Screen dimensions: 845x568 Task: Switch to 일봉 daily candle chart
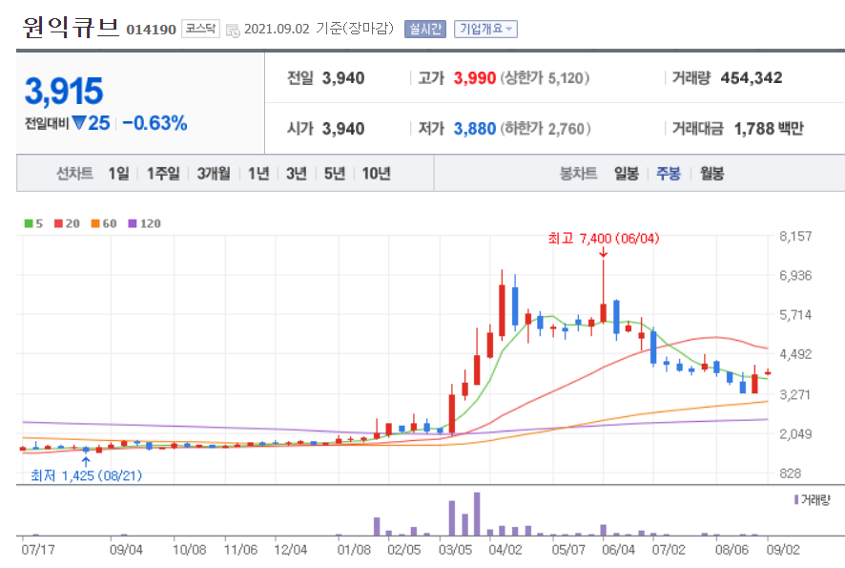(627, 174)
